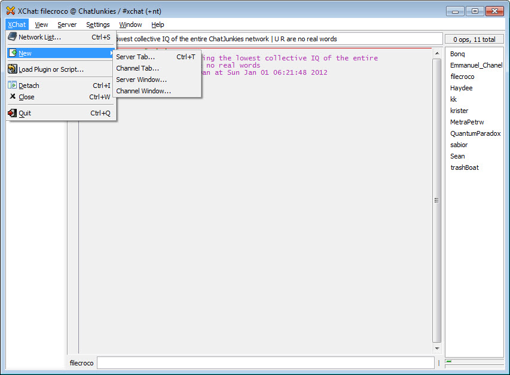Select user trashBoat in the user list
This screenshot has height=375, width=510.
tap(465, 168)
